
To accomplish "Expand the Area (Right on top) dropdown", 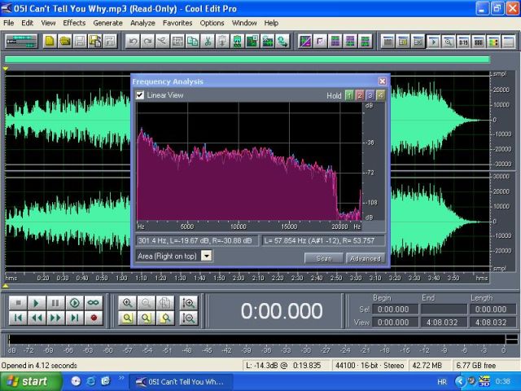I will pos(207,256).
